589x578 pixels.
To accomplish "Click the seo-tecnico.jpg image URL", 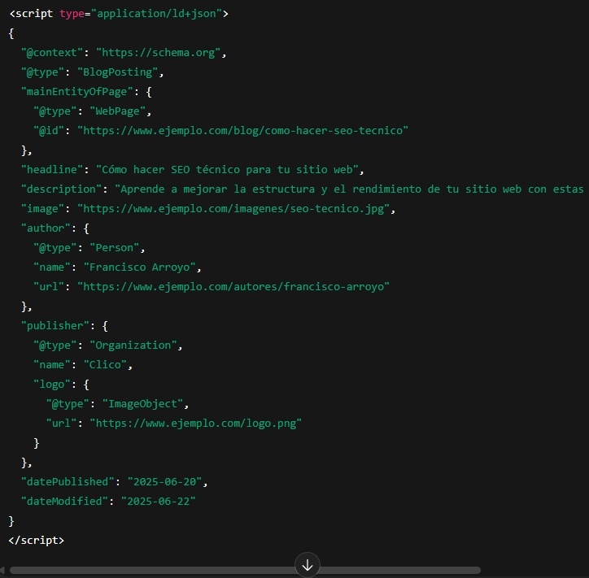I will click(x=233, y=209).
